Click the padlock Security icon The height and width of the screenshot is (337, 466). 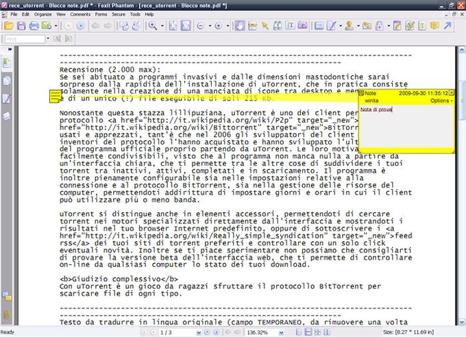pos(379,26)
